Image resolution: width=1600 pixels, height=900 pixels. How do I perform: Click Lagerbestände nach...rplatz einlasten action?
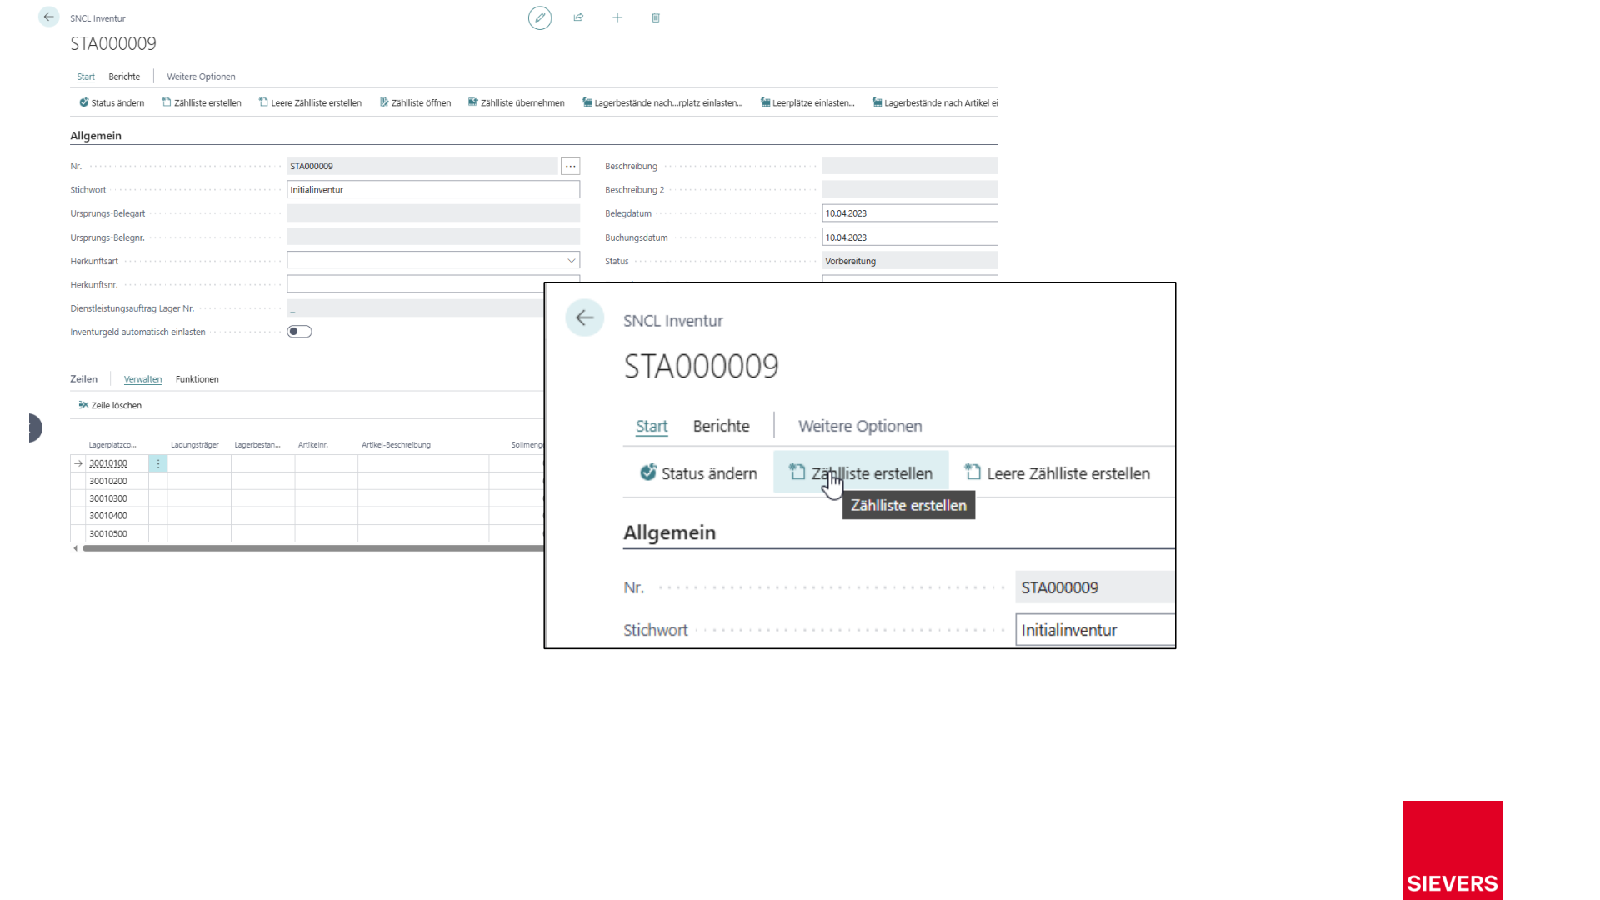click(662, 102)
